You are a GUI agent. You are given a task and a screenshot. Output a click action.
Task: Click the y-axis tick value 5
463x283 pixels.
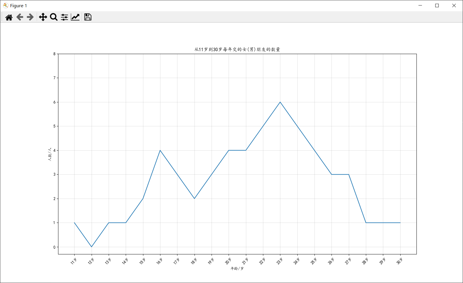[54, 126]
